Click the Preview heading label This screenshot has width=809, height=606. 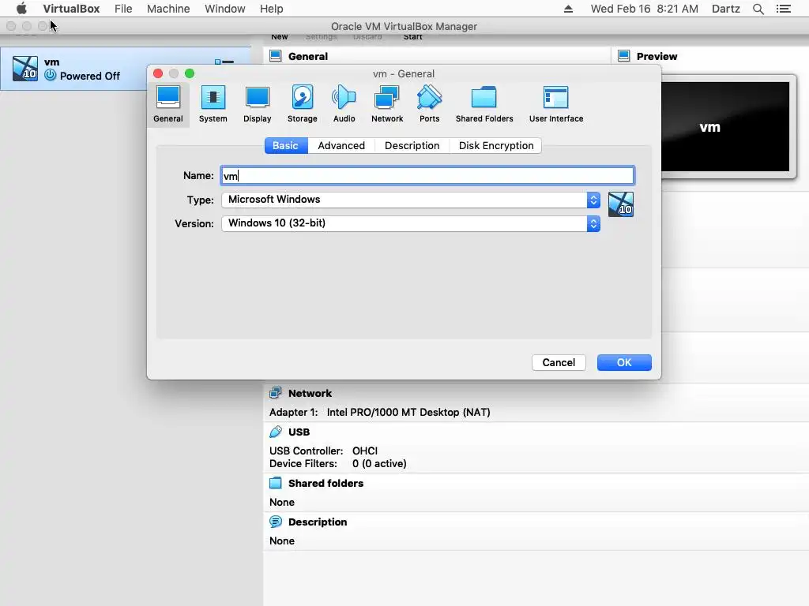coord(657,56)
